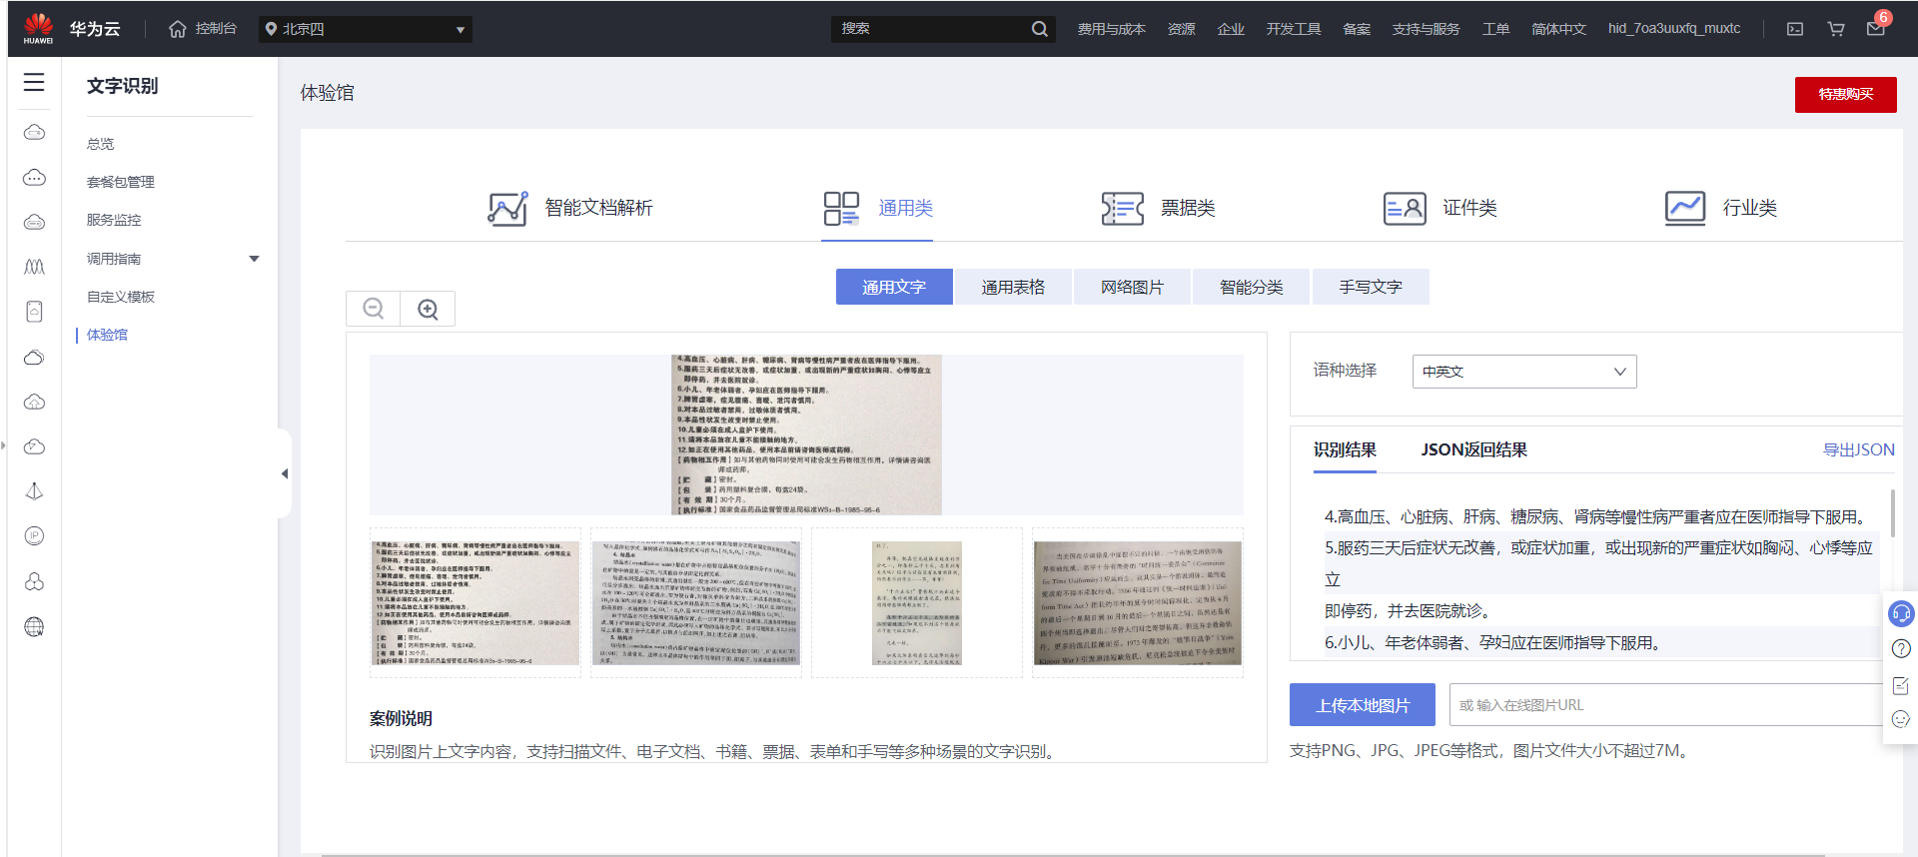Open 总览 in the sidebar
The width and height of the screenshot is (1918, 857).
coord(100,144)
